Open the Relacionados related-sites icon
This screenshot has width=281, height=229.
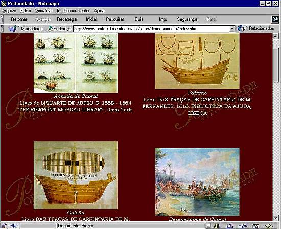[x=241, y=28]
